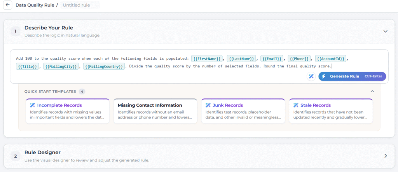Click text 'Describe the logic in natural language.'
This screenshot has height=172, width=398.
[x=63, y=35]
